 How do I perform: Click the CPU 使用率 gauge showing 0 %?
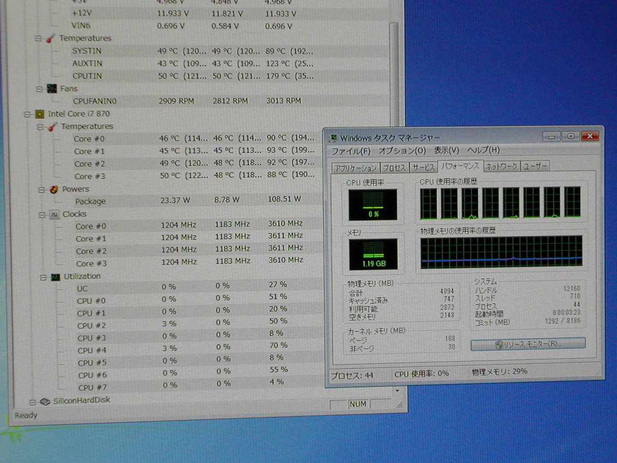tap(373, 205)
